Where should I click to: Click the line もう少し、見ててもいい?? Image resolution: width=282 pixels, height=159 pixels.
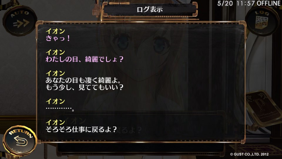(x=85, y=87)
